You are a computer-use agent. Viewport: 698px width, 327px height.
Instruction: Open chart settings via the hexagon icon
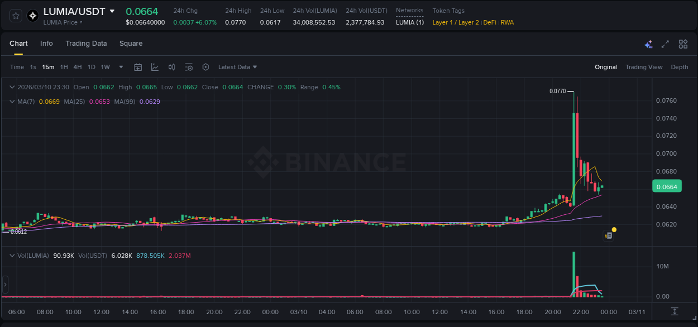(x=205, y=67)
